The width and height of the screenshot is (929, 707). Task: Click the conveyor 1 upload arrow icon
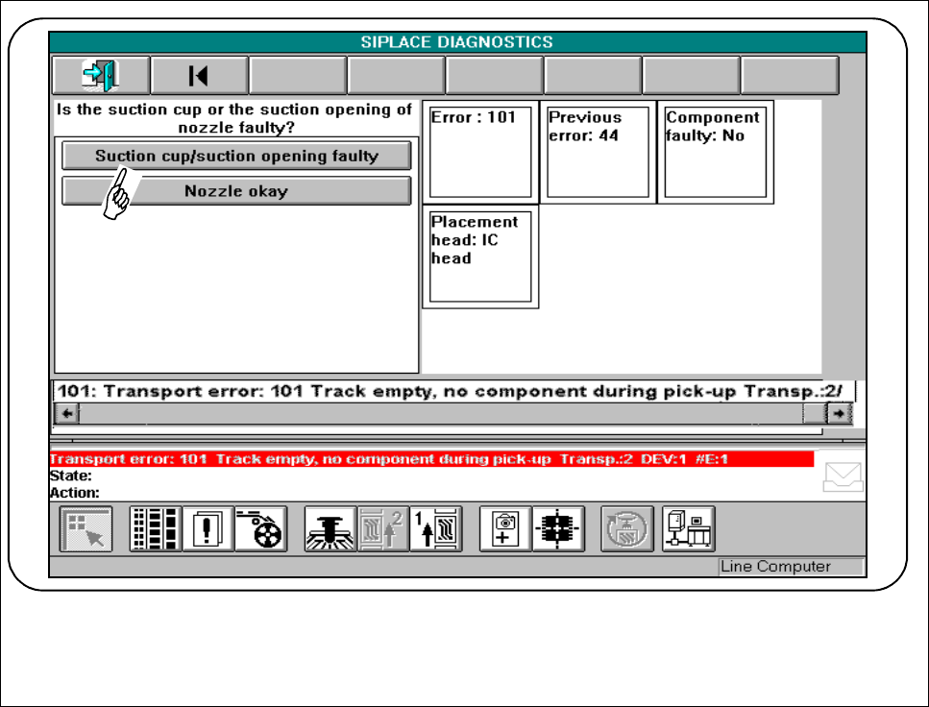(436, 529)
